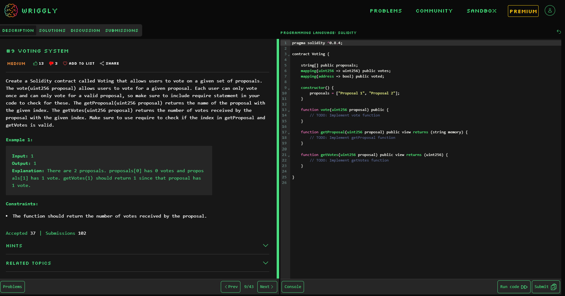This screenshot has height=296, width=565.
Task: Click the Example 1 heading
Action: tap(19, 140)
